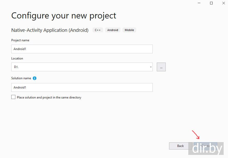Click the Location label text
228x158 pixels.
click(17, 58)
